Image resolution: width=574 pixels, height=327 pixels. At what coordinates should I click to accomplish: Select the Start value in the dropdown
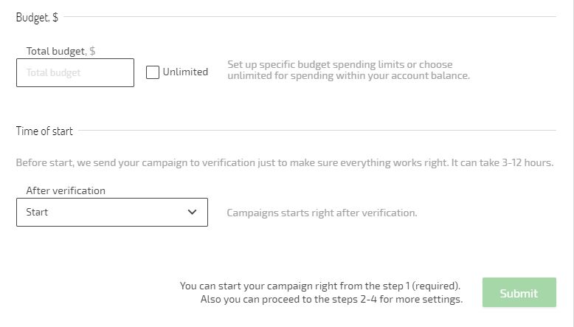(37, 212)
